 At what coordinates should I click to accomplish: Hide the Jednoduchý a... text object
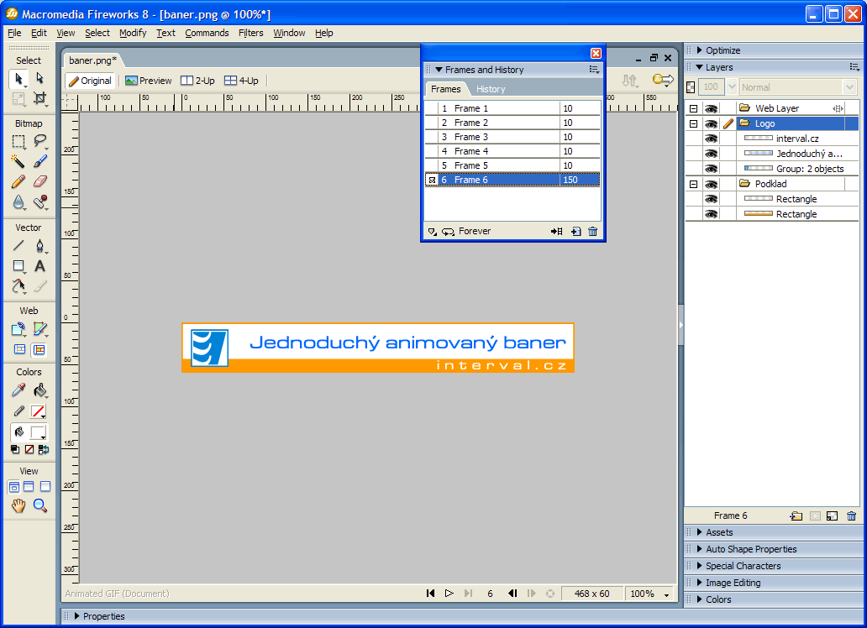(x=711, y=154)
